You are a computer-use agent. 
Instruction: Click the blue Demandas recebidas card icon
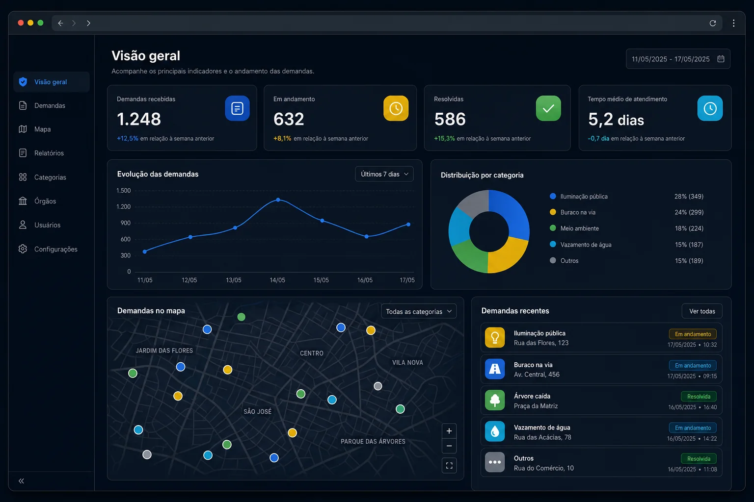pyautogui.click(x=237, y=108)
